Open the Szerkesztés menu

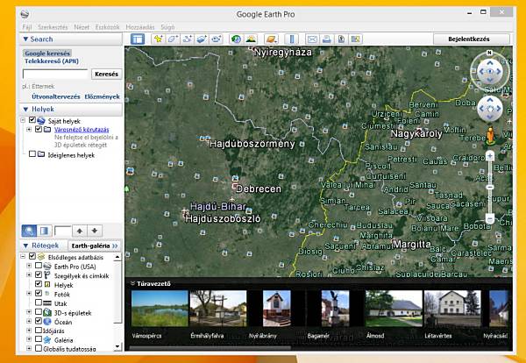click(x=53, y=27)
